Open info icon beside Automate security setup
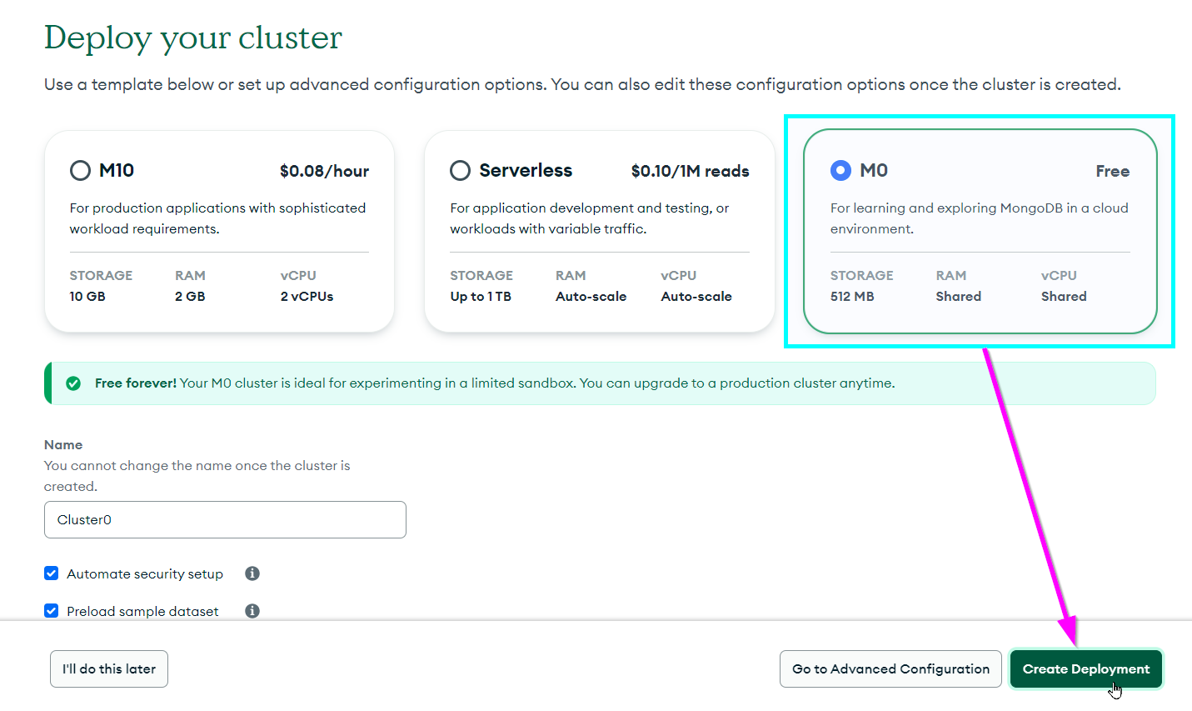Viewport: 1192px width, 711px height. pyautogui.click(x=252, y=573)
